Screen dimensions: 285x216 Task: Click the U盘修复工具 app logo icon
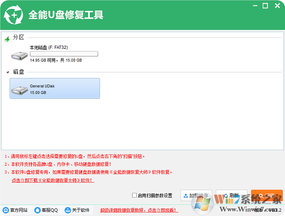(x=13, y=15)
